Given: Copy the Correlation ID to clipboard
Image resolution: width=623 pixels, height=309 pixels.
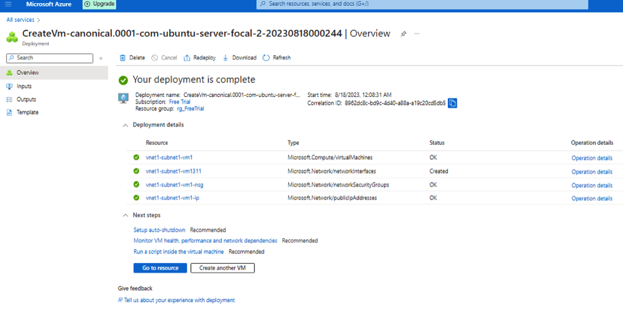Looking at the screenshot, I should coord(452,103).
